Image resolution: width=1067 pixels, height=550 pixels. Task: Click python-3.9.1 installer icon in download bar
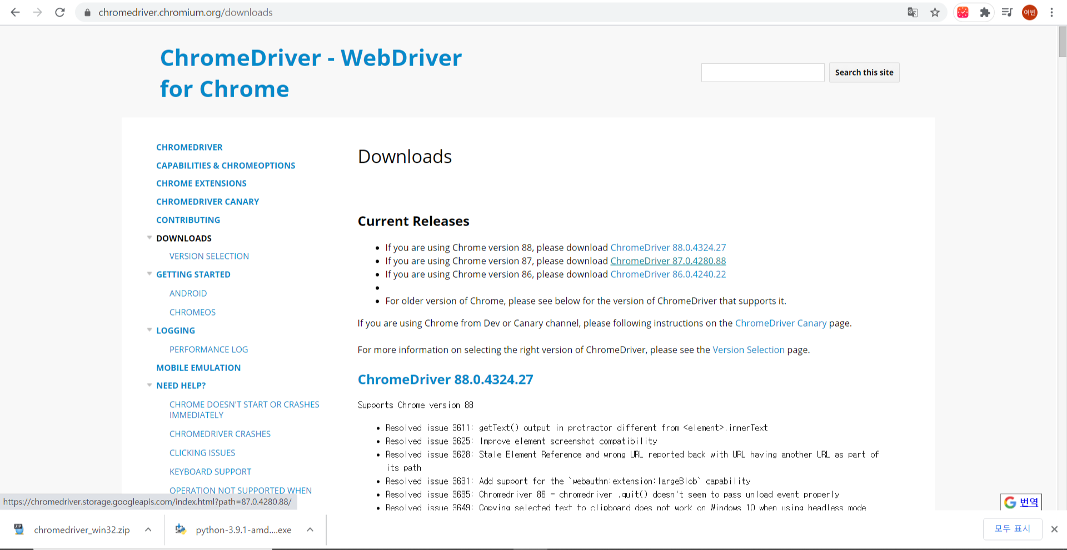coord(181,529)
